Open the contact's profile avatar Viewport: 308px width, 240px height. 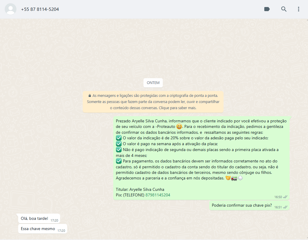[x=11, y=9]
